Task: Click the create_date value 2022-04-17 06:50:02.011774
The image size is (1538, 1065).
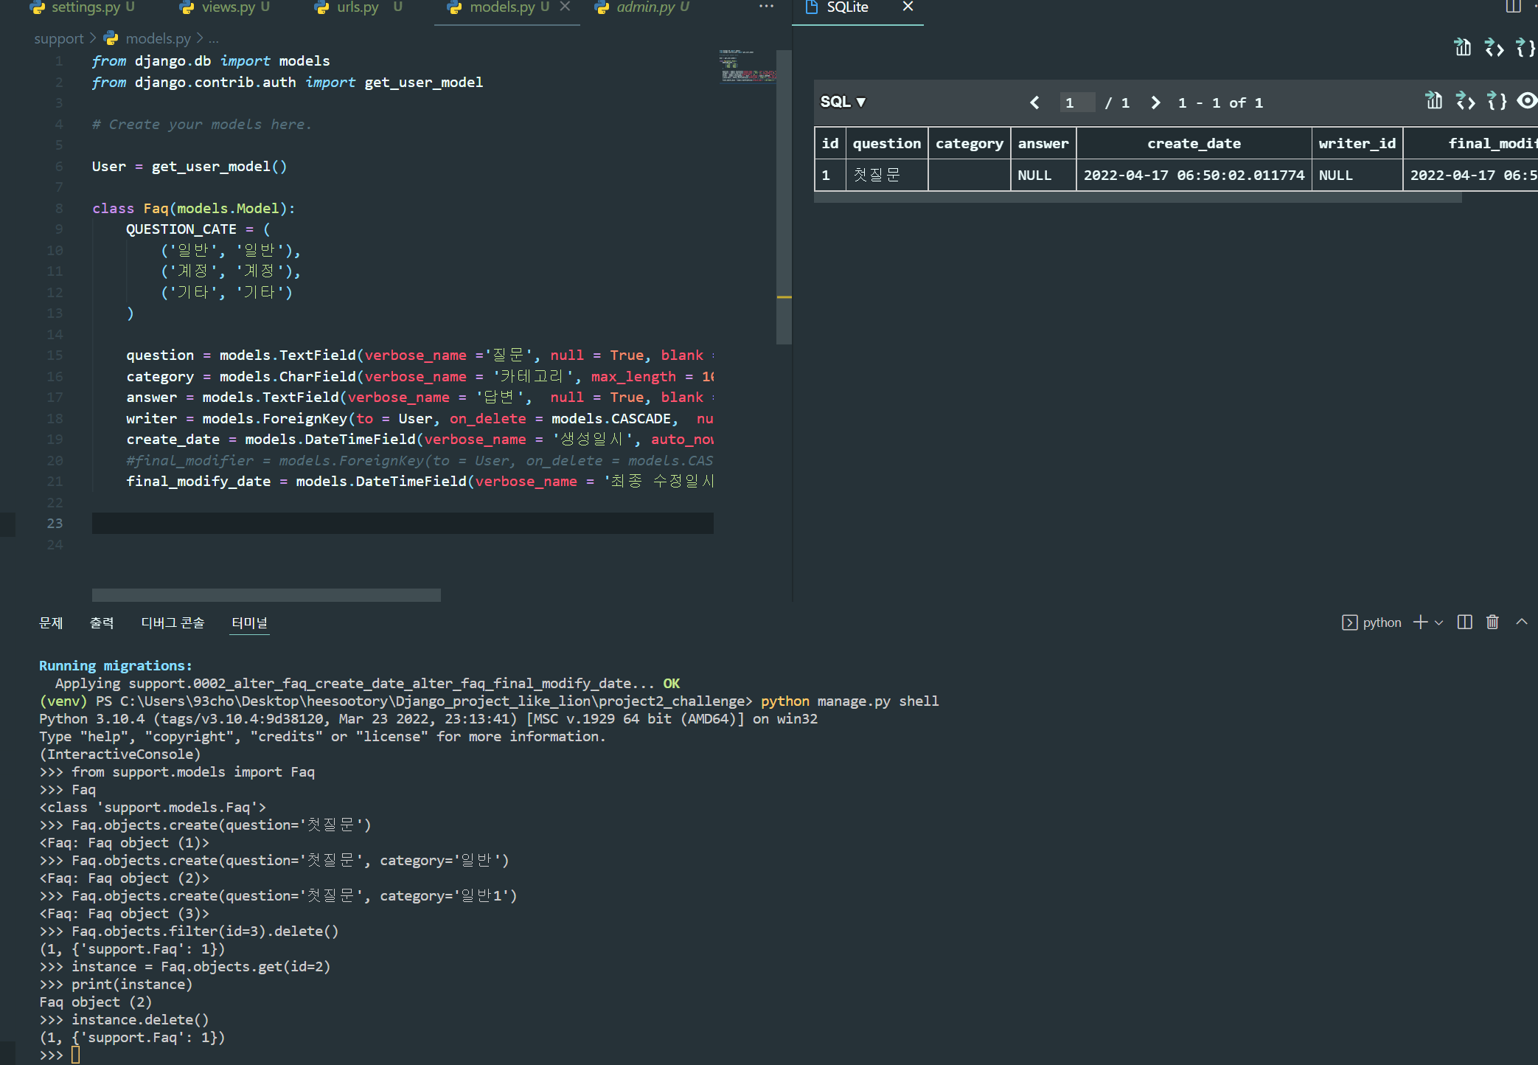Action: 1194,176
